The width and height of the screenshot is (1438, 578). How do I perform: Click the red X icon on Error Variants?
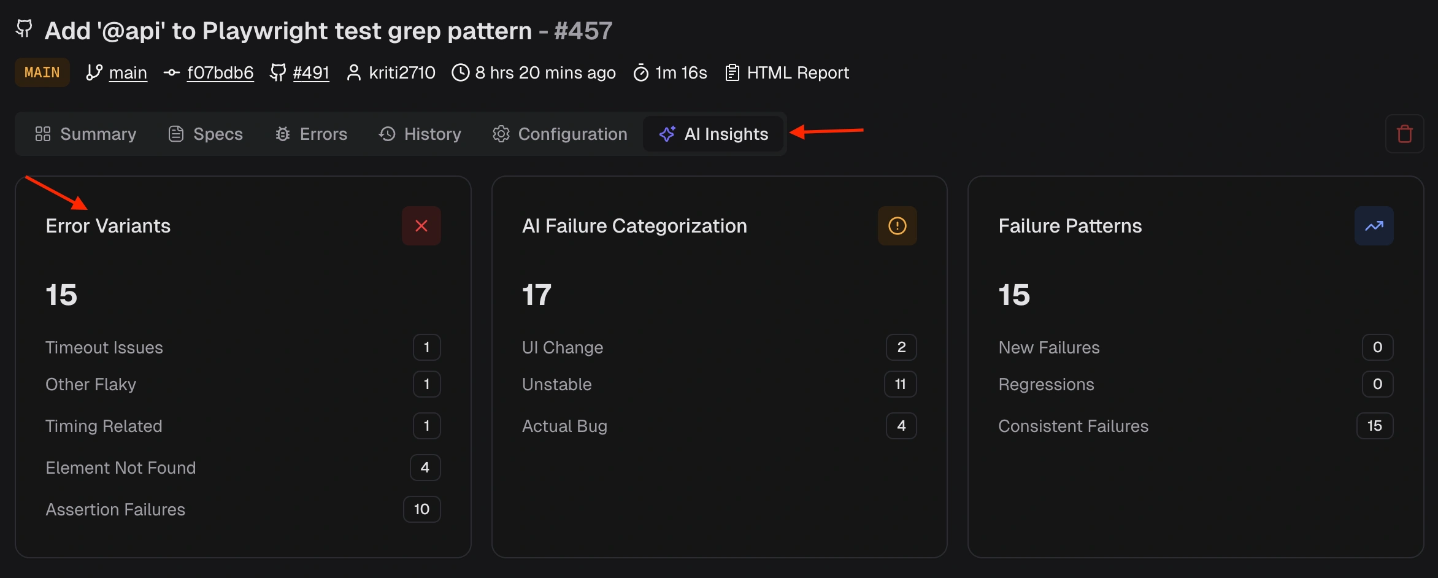[x=421, y=225]
